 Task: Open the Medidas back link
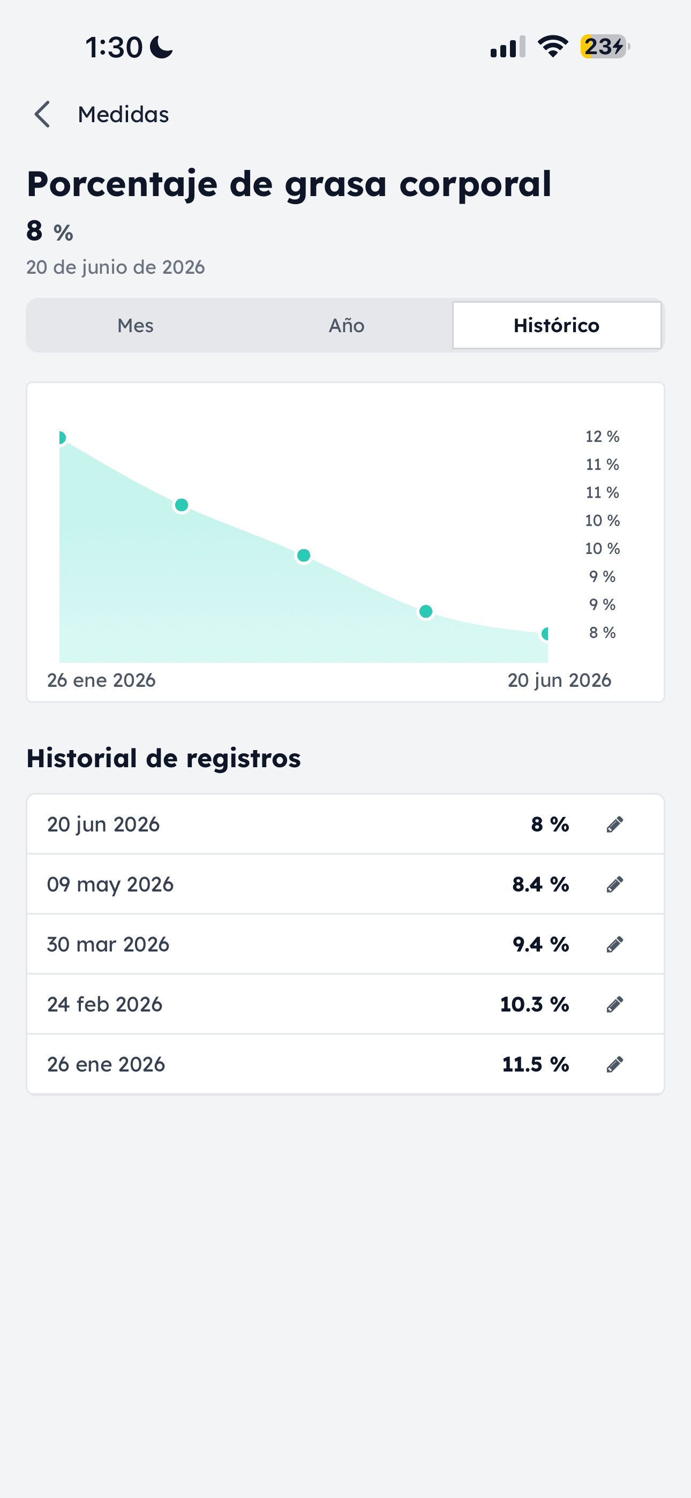[123, 115]
